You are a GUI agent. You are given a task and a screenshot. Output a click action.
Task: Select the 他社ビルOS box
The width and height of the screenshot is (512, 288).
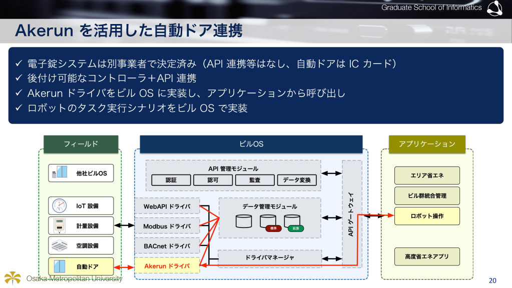[81, 173]
